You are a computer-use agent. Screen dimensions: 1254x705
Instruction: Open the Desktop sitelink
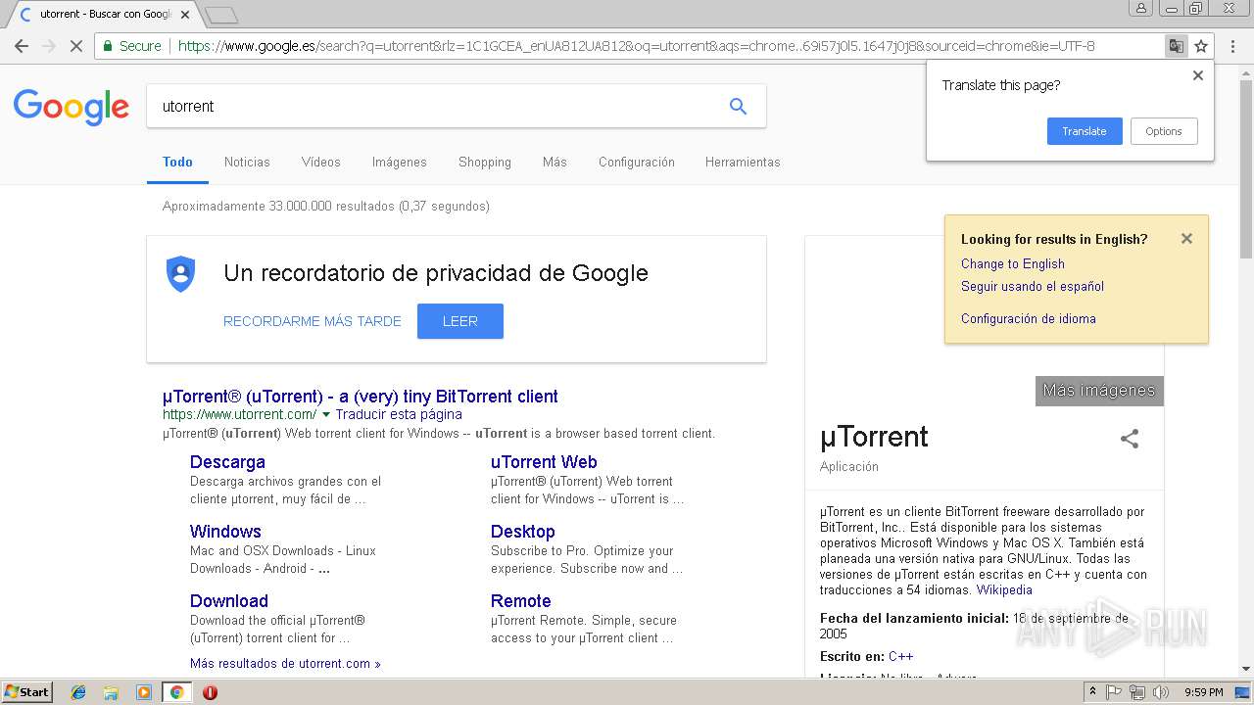pos(523,532)
